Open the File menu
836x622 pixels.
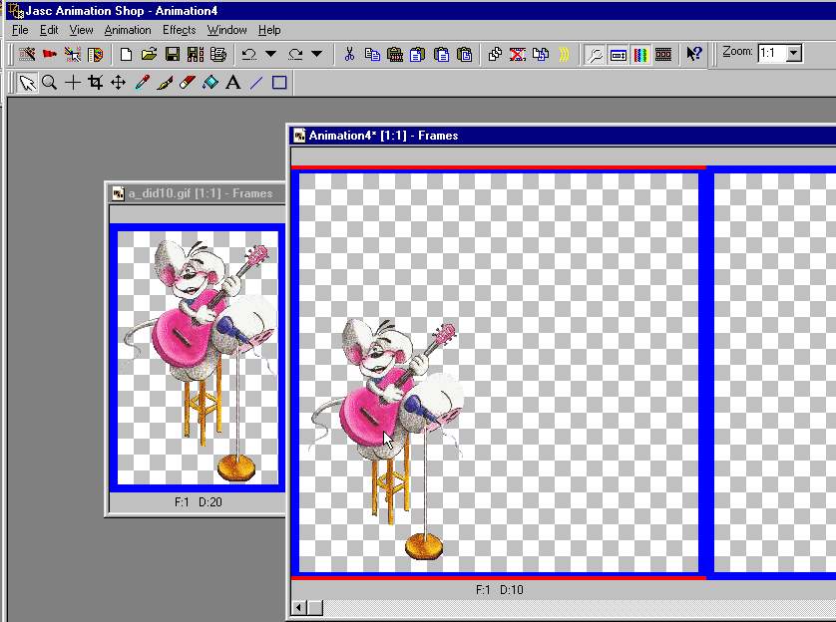coord(20,30)
